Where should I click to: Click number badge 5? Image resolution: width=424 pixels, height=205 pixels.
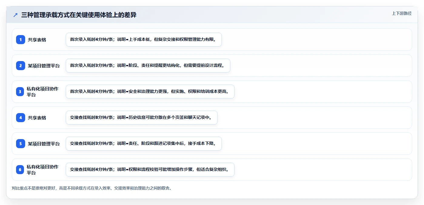(x=21, y=144)
